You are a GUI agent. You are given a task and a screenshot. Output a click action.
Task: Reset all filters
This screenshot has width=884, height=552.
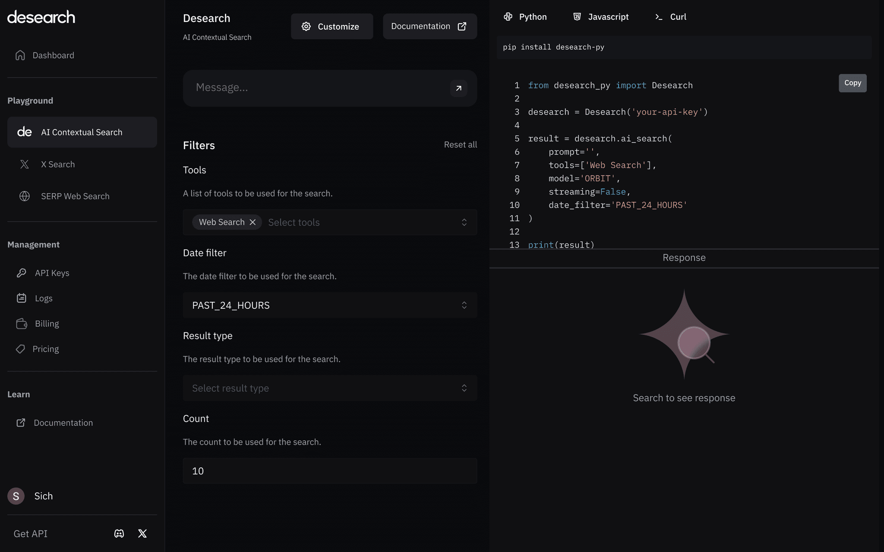460,144
